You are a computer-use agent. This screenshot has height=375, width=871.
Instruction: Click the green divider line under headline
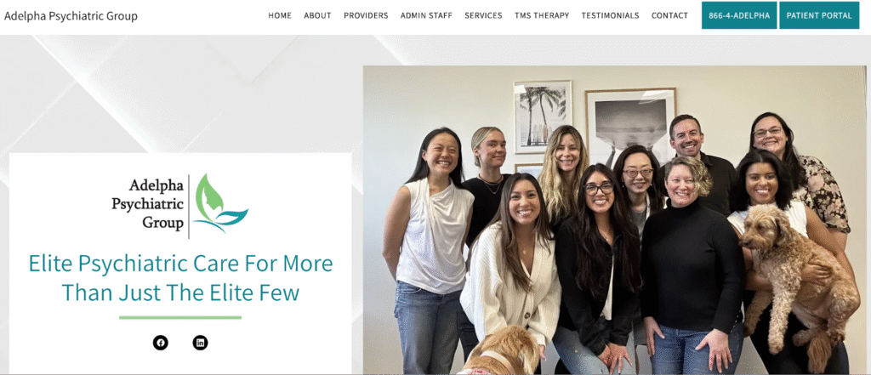[x=180, y=318]
